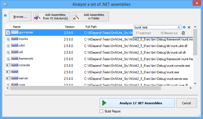The height and width of the screenshot is (119, 203).
Task: Enable the Build Report checkbox
Action: (x=101, y=111)
